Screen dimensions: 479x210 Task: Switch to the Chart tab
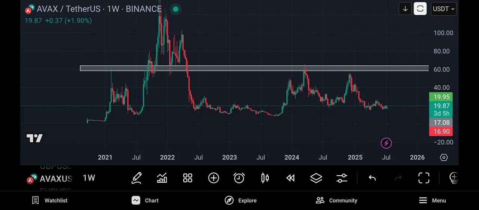pyautogui.click(x=145, y=200)
